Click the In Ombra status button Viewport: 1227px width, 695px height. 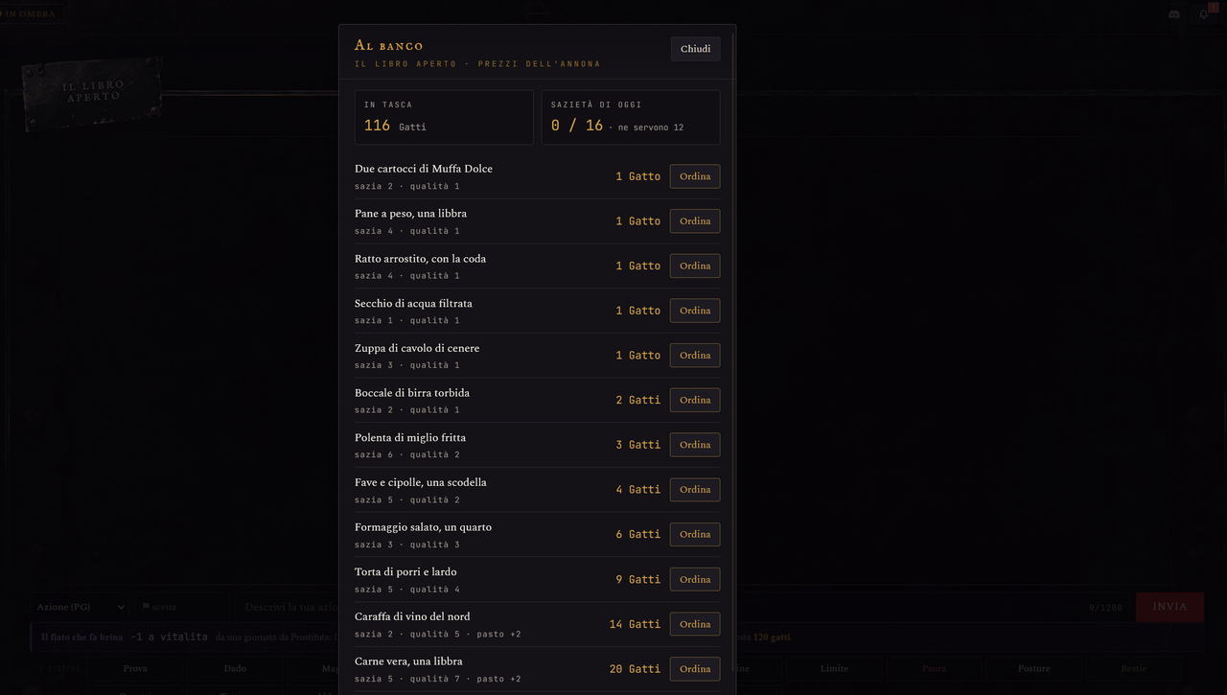(x=33, y=13)
